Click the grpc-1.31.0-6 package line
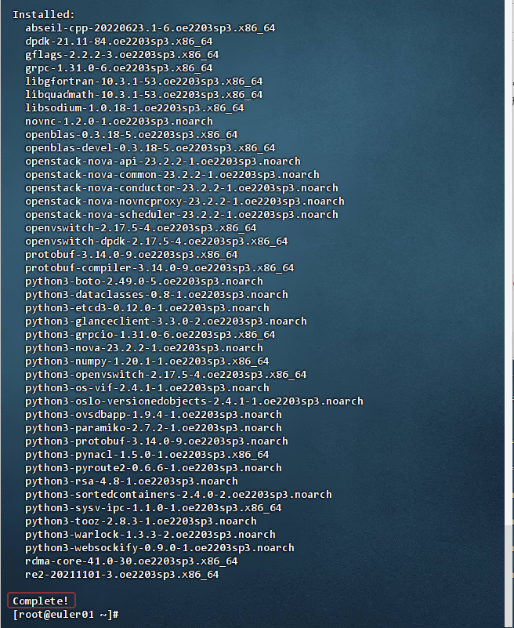Image resolution: width=514 pixels, height=628 pixels. click(x=119, y=67)
